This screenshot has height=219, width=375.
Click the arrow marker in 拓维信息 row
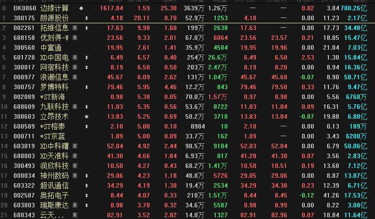86,28
